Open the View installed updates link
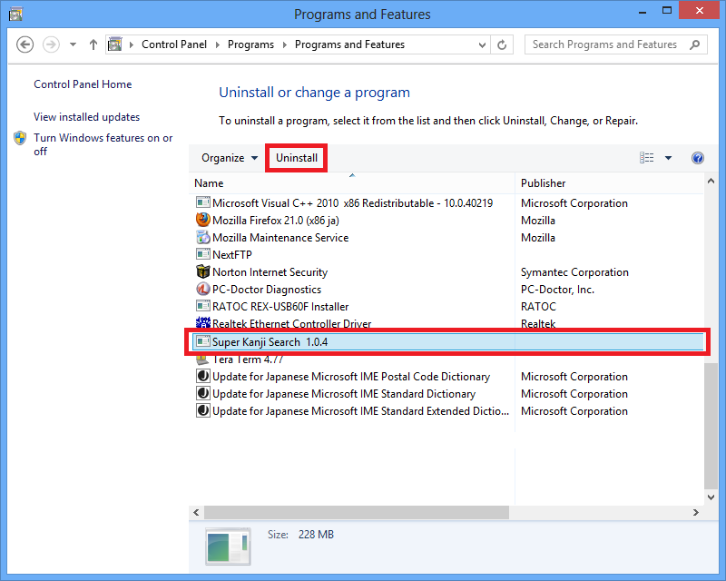This screenshot has width=726, height=581. [87, 117]
